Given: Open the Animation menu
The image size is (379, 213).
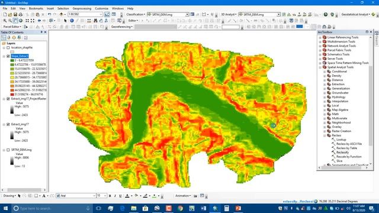Looking at the screenshot, I should [183, 196].
